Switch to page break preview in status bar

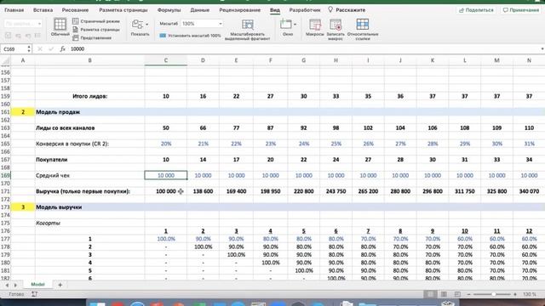[457, 294]
